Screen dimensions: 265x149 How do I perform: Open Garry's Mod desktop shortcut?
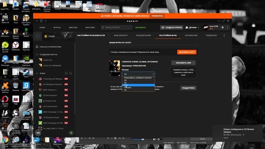pyautogui.click(x=26, y=87)
